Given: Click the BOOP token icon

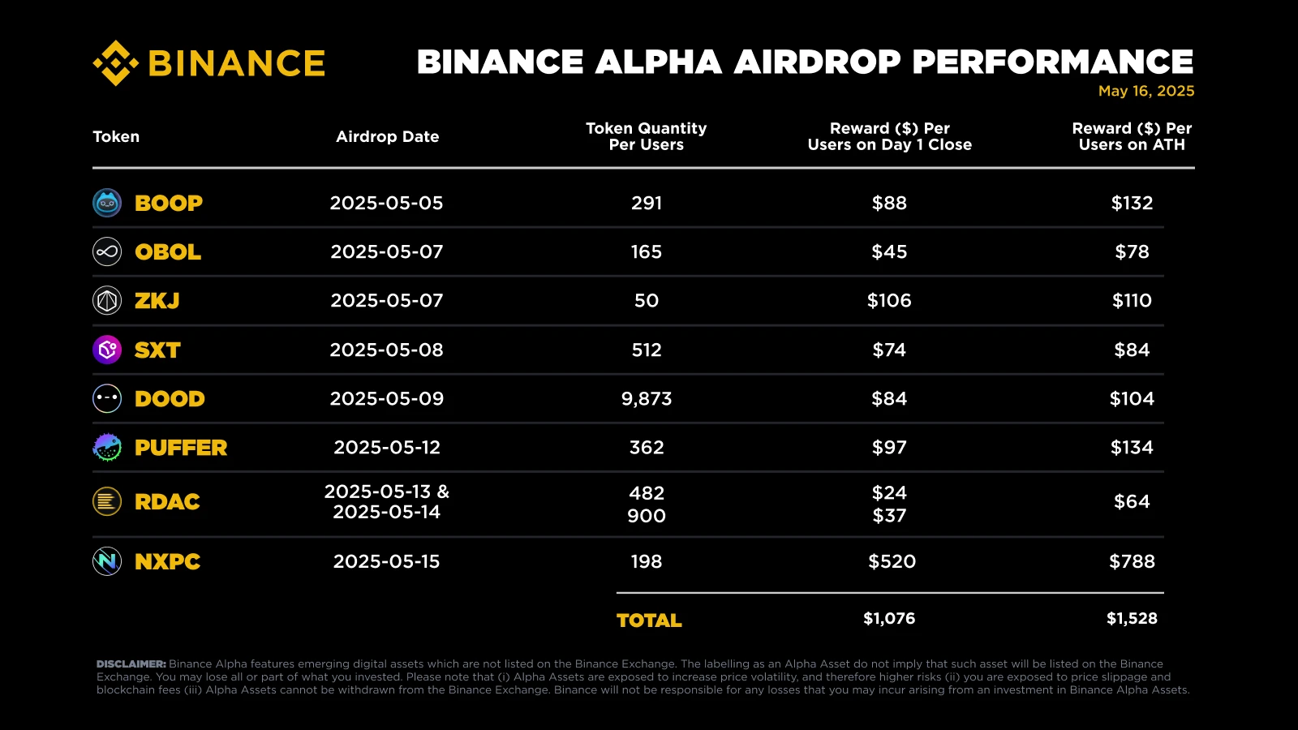Looking at the screenshot, I should point(107,203).
